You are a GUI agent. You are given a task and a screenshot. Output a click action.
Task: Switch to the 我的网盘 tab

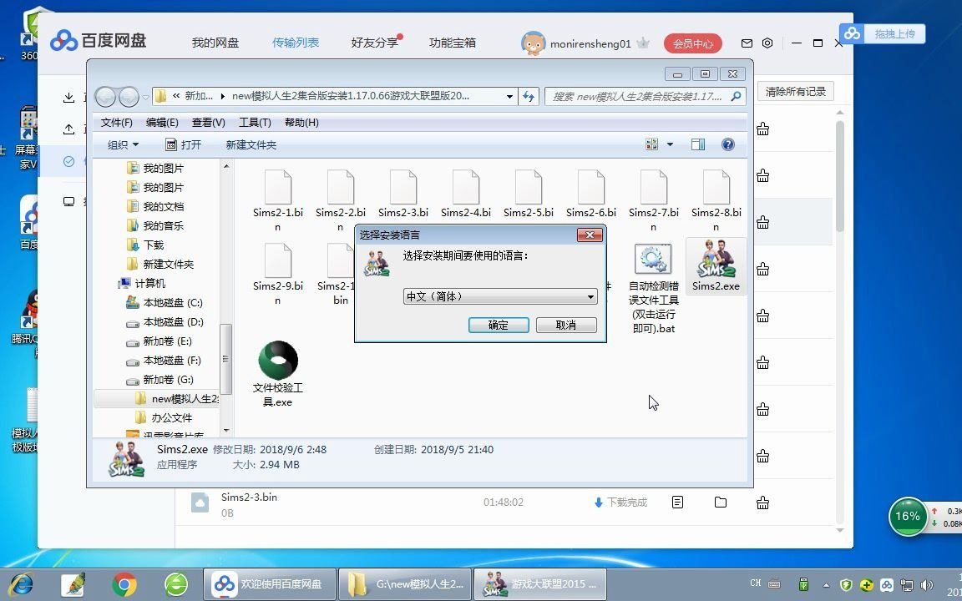click(214, 41)
